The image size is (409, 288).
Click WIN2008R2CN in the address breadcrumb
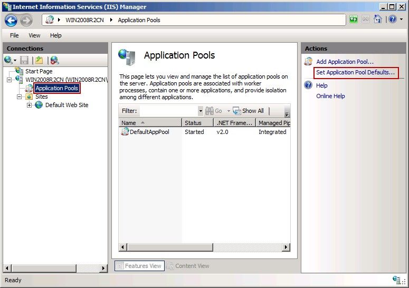point(84,20)
